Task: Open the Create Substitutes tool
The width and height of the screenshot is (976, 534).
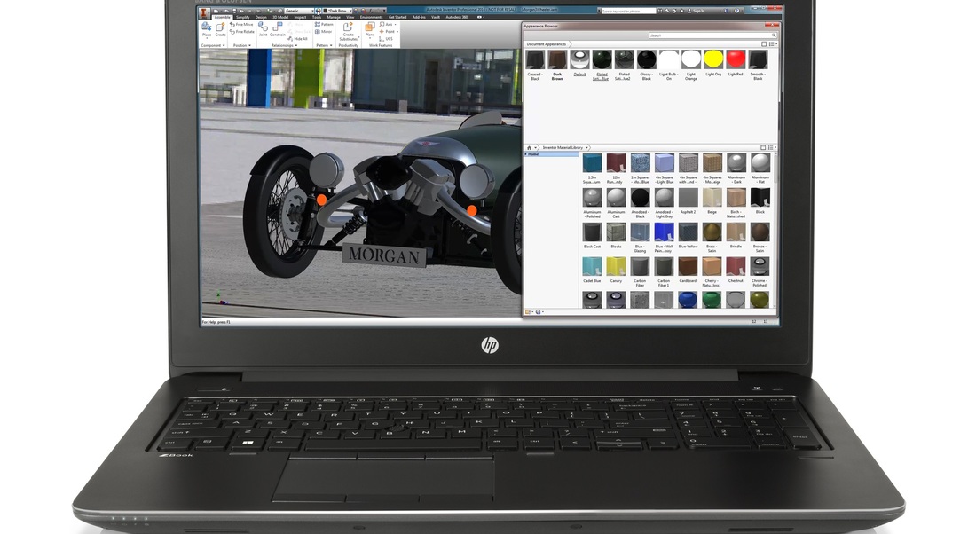Action: [x=349, y=32]
